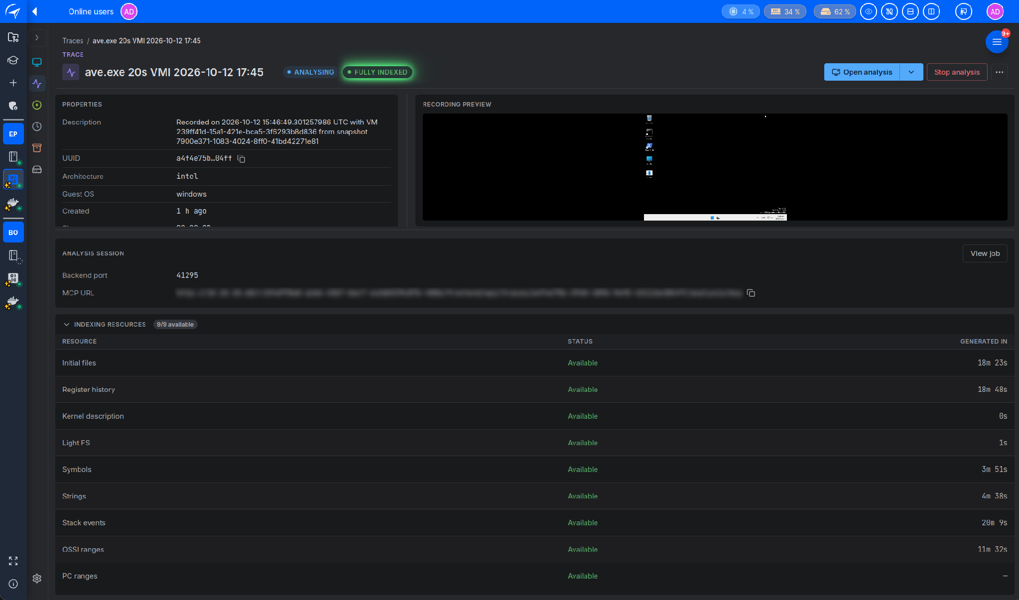Screen dimensions: 1019x600
Task: Click the disk 62 % usage indicator
Action: [x=835, y=11]
